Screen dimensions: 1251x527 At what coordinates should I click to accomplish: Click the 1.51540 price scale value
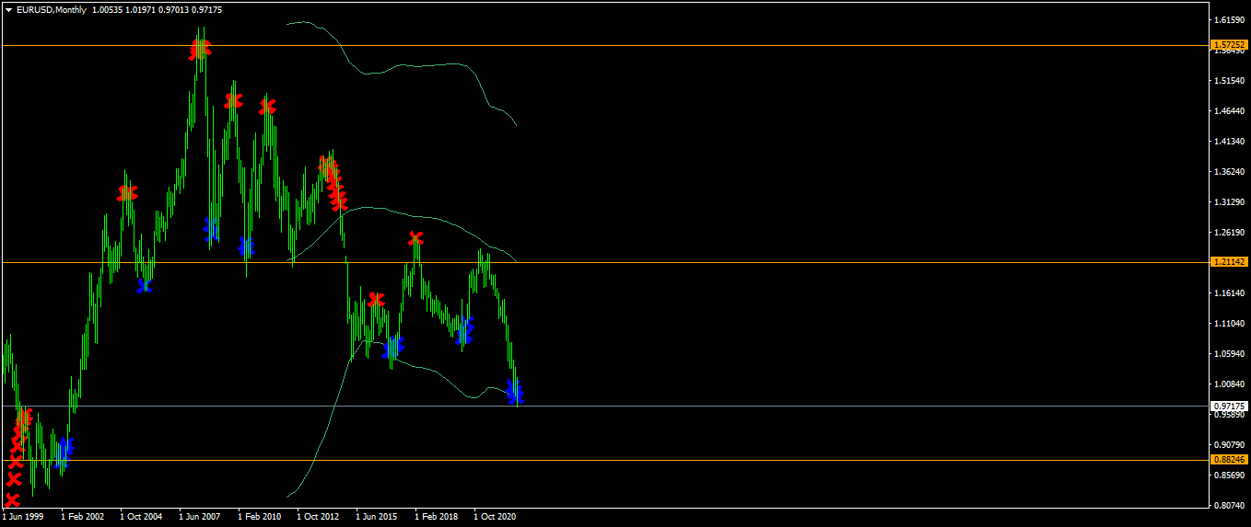pyautogui.click(x=1229, y=81)
